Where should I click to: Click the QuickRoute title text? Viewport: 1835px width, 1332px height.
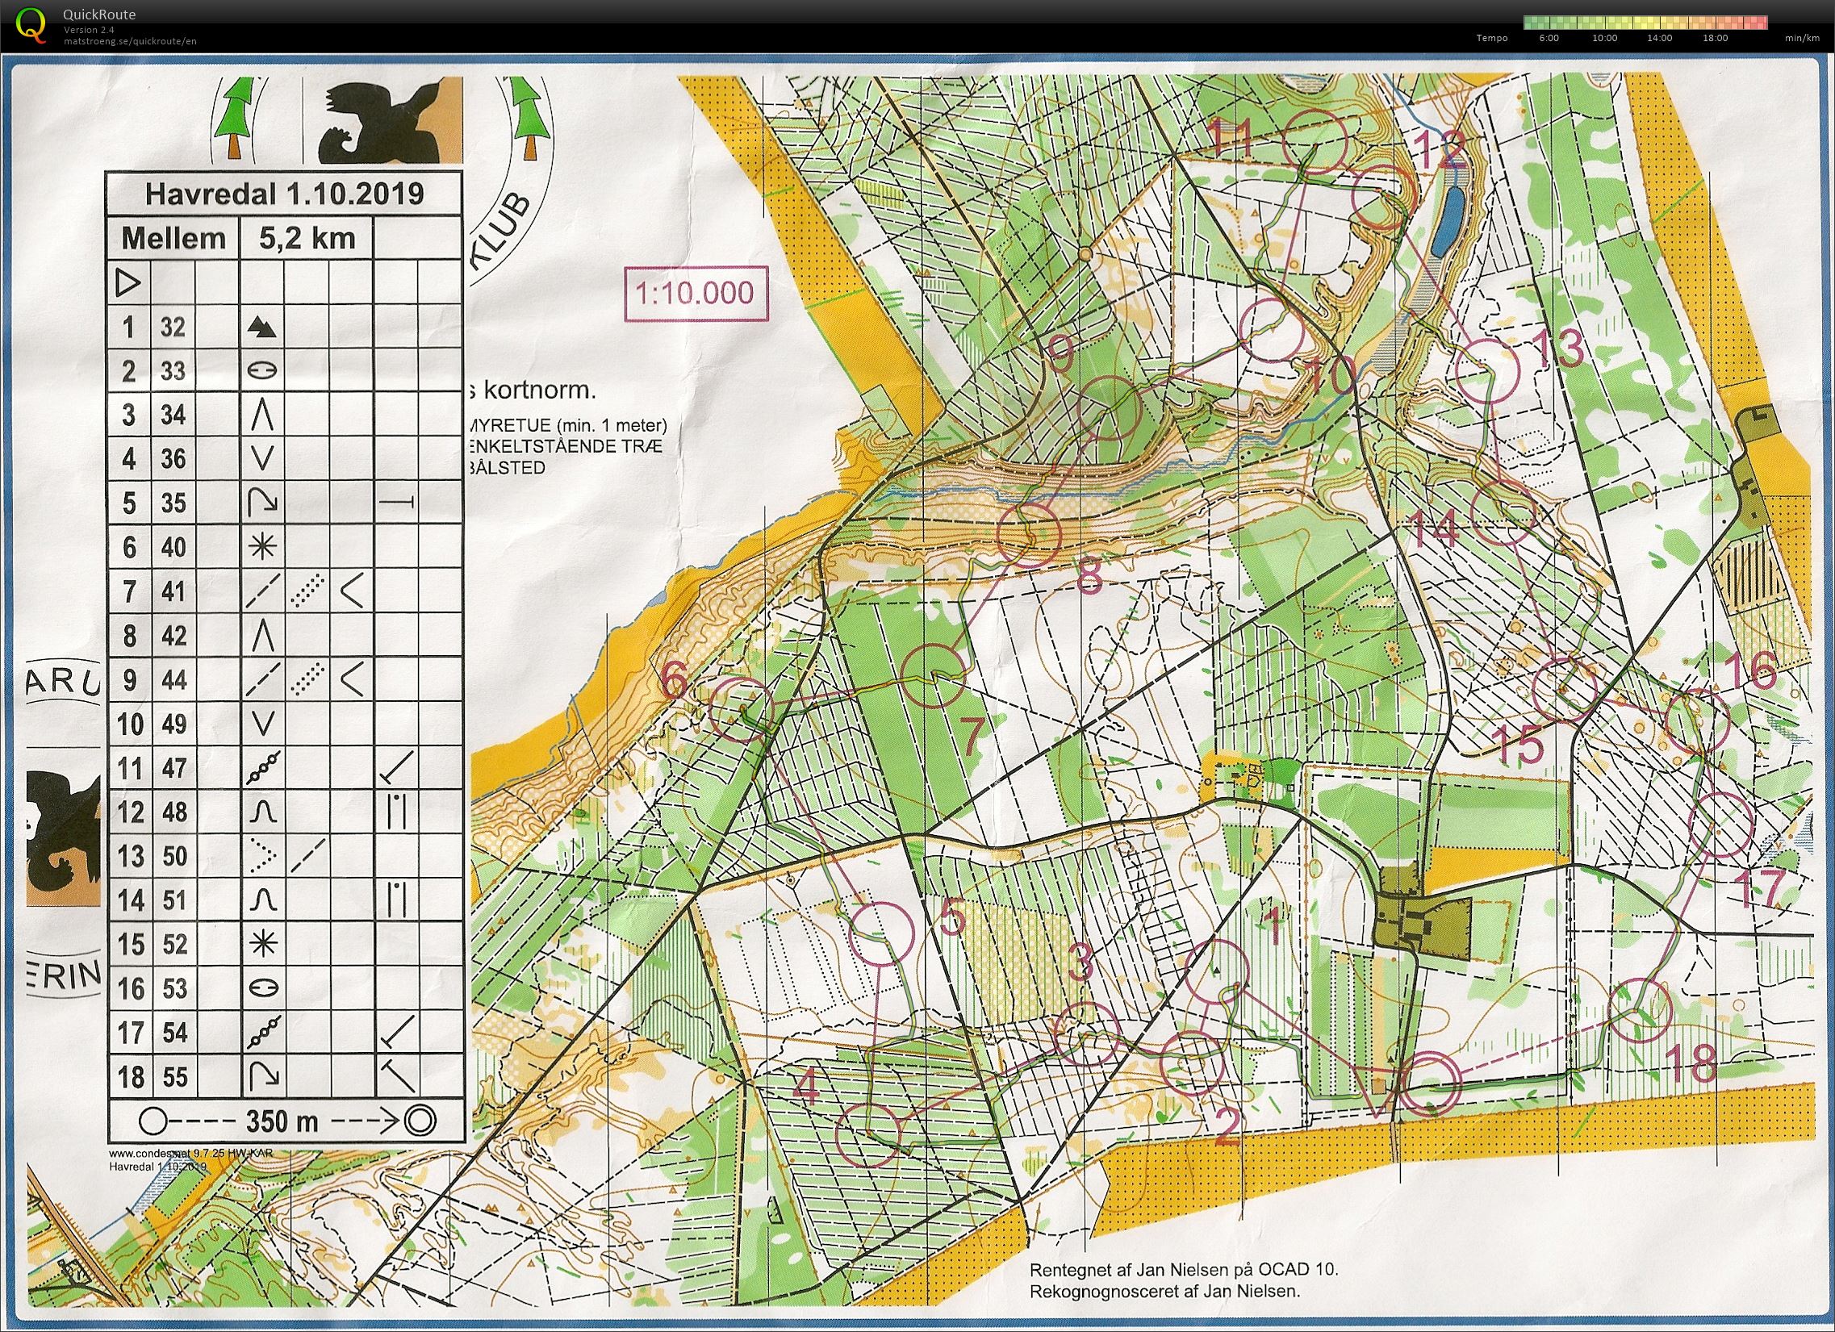(99, 15)
